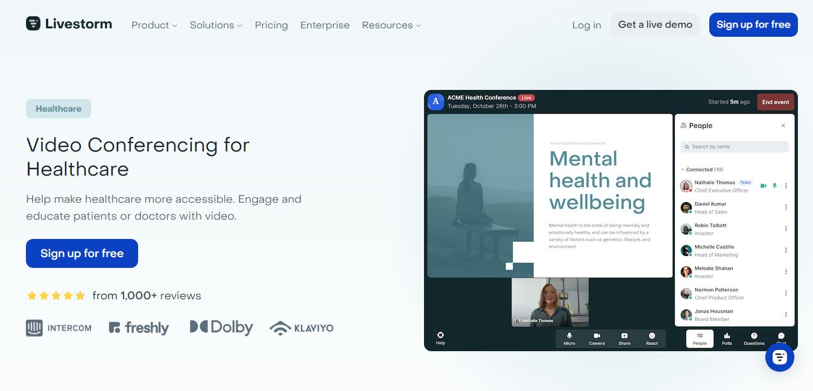Image resolution: width=813 pixels, height=391 pixels.
Task: Open options menu for Daniel Kumar
Action: click(x=786, y=208)
